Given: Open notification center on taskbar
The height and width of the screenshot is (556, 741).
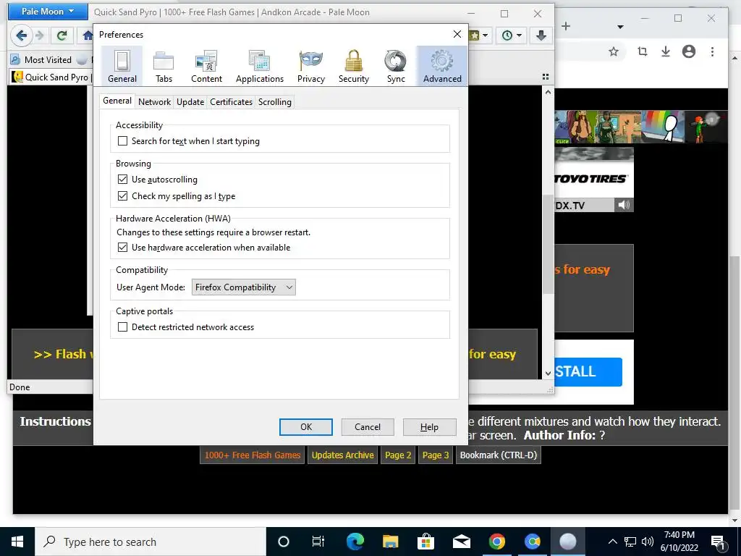Looking at the screenshot, I should (x=718, y=542).
